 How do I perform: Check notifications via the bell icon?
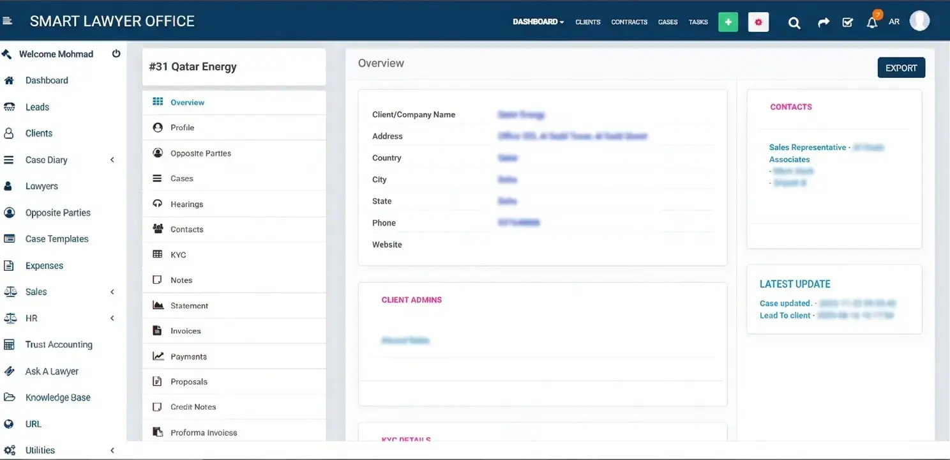871,22
